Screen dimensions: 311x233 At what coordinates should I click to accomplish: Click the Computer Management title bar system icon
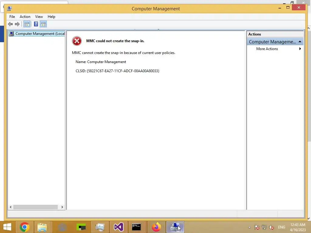[x=9, y=8]
